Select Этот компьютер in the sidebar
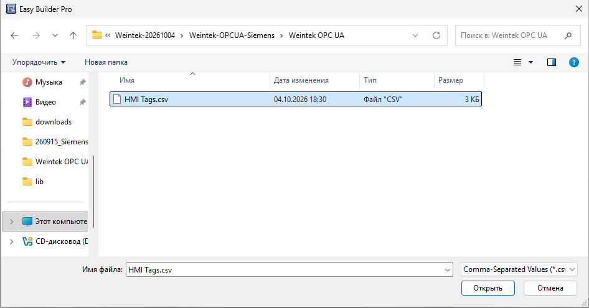 (x=61, y=222)
